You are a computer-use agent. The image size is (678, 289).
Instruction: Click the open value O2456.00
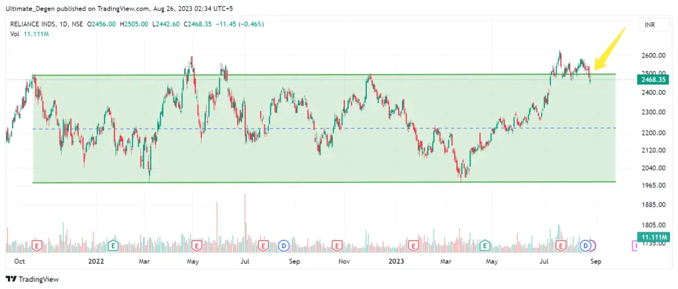point(101,24)
